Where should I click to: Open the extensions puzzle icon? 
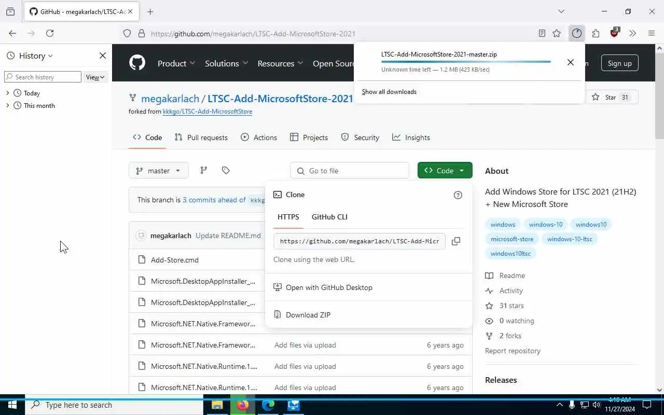coord(596,33)
